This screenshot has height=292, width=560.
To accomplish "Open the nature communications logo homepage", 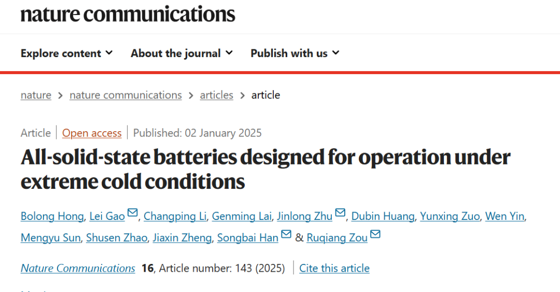I will pos(128,15).
